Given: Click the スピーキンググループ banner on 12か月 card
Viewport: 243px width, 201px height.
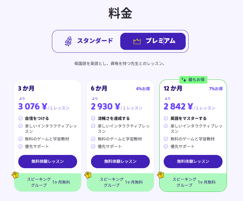Looking at the screenshot, I should 193,182.
